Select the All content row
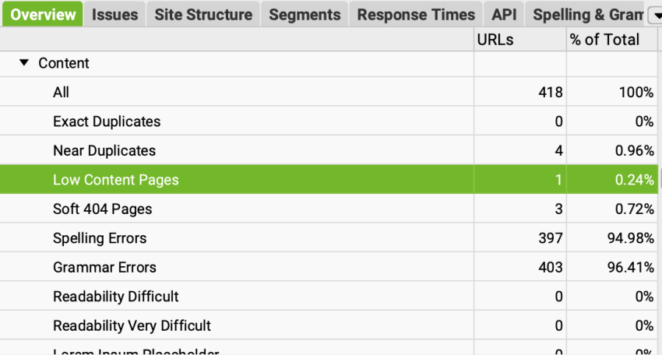This screenshot has width=662, height=355. click(62, 93)
